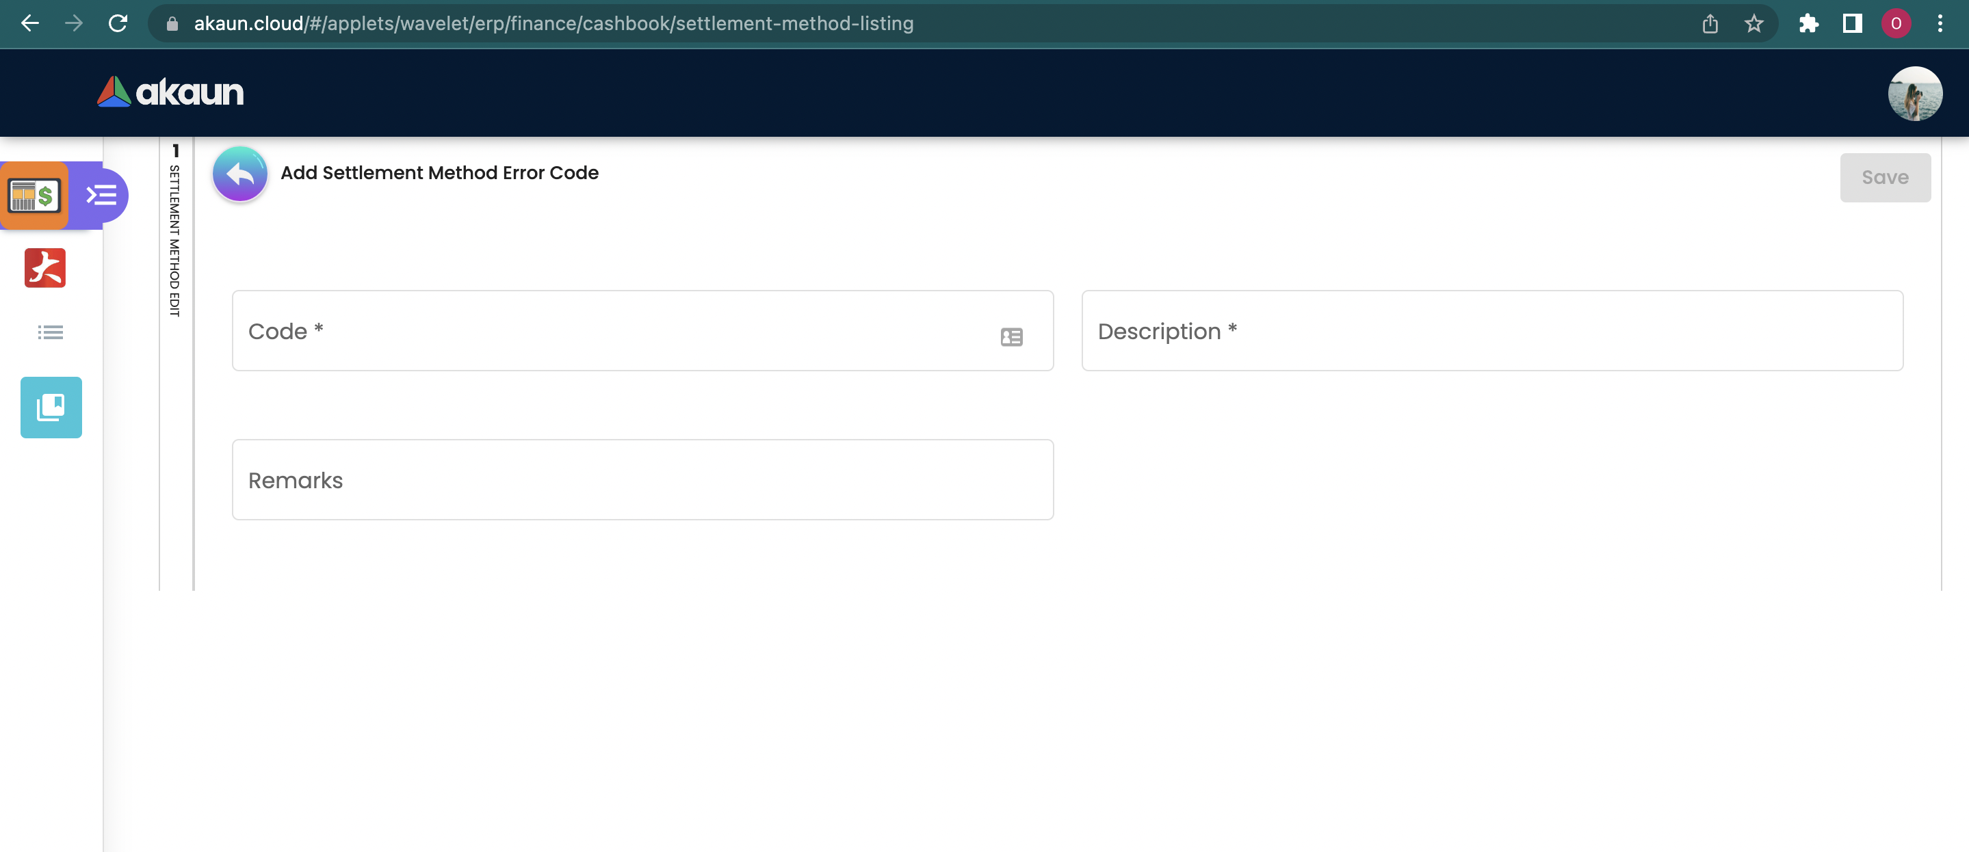Viewport: 1969px width, 852px height.
Task: Click the list view sidebar icon
Action: (51, 332)
